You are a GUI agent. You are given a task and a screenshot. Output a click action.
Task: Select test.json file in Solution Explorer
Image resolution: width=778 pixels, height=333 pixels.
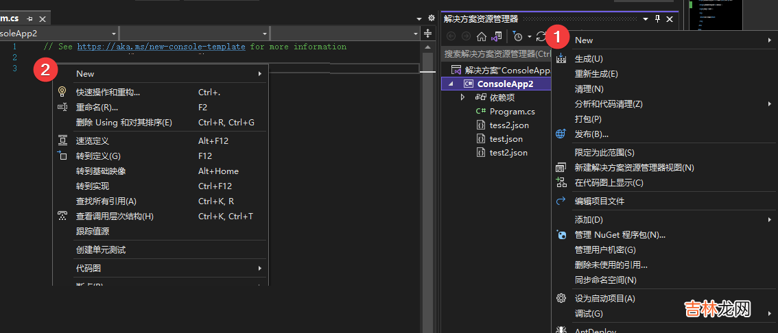[506, 139]
